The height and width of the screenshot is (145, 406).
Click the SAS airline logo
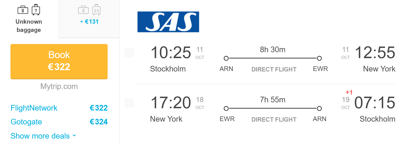pyautogui.click(x=168, y=22)
